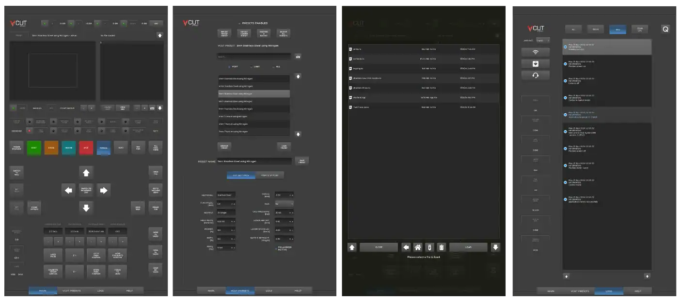Select highlighted 5mm Stainless Steel preset row
The height and width of the screenshot is (302, 681).
(254, 93)
